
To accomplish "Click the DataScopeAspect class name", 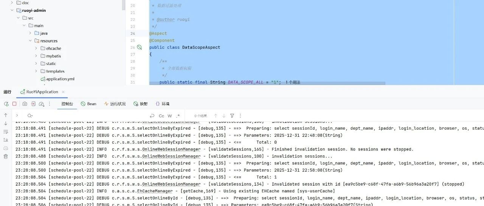I will (201, 47).
